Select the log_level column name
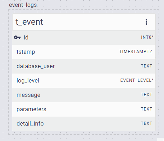This screenshot has height=141, width=164. (28, 81)
